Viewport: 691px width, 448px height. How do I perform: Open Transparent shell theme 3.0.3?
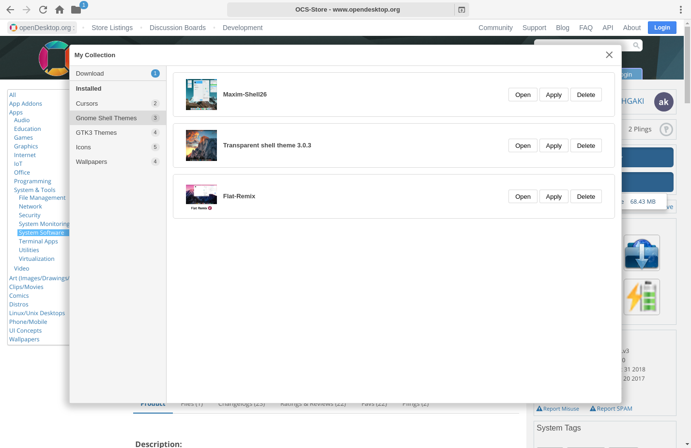tap(522, 145)
